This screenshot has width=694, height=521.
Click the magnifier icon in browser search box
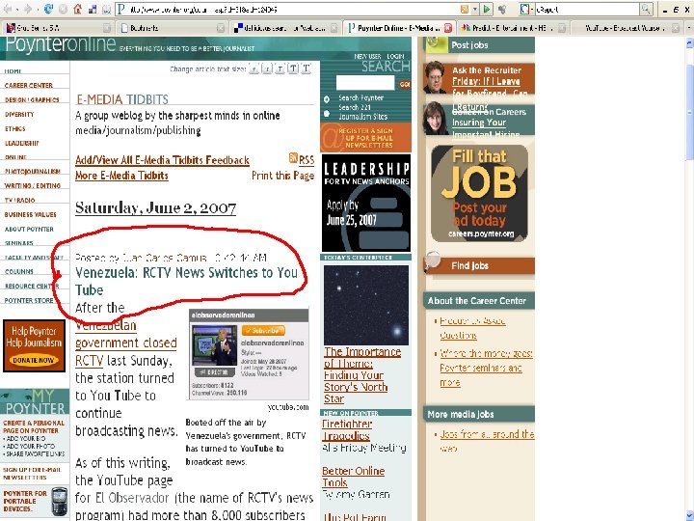coord(646,9)
